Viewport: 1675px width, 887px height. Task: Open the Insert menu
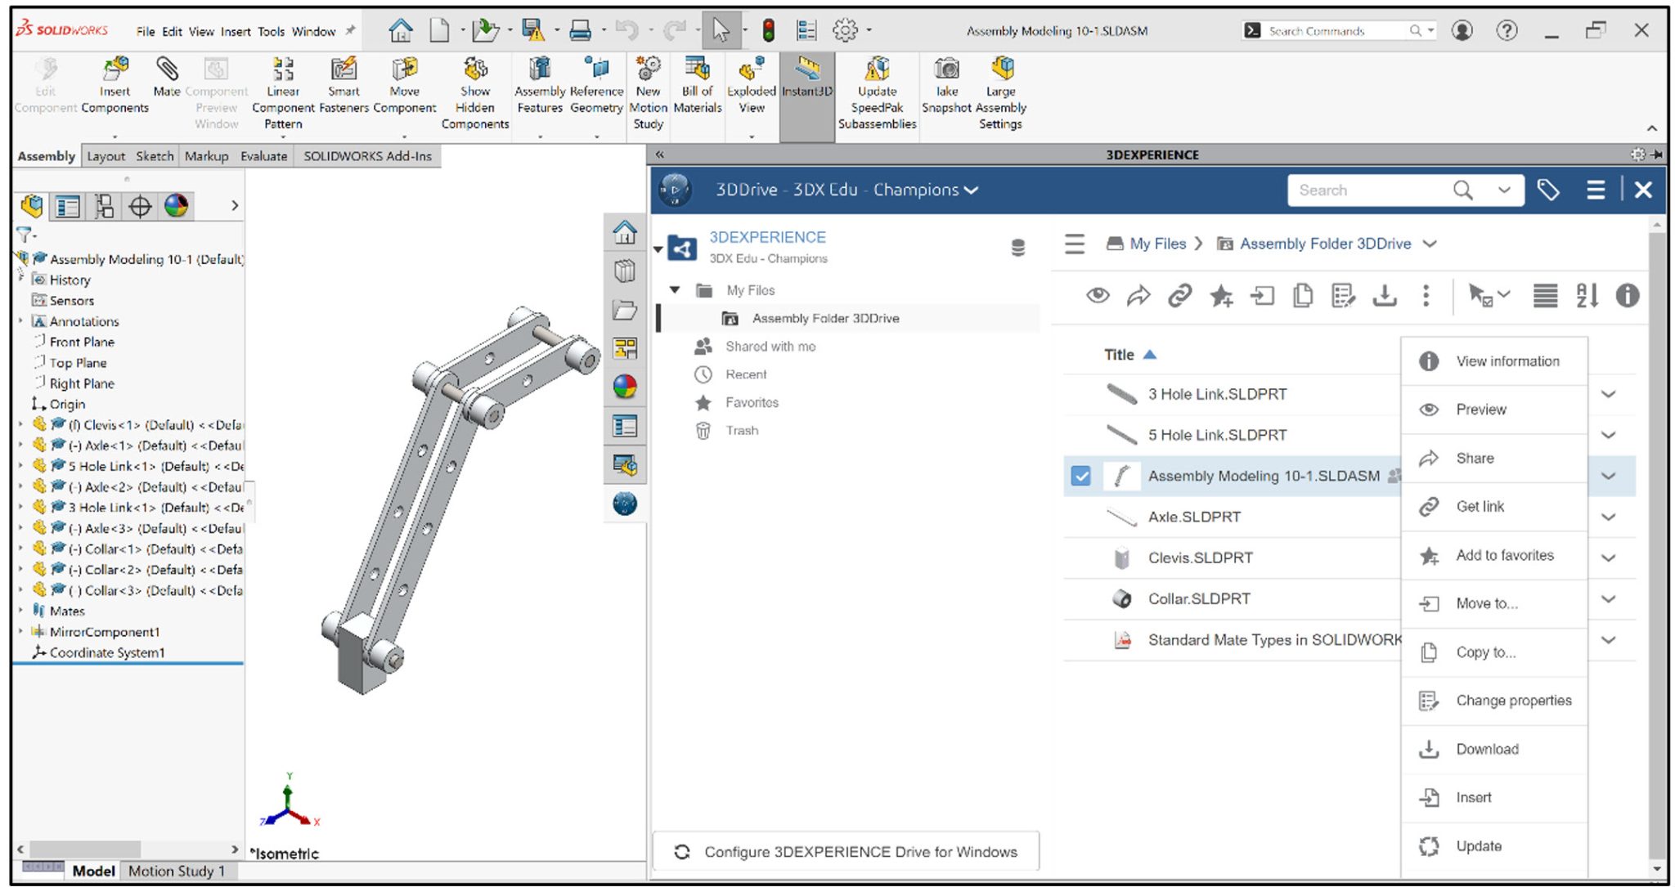[x=236, y=31]
